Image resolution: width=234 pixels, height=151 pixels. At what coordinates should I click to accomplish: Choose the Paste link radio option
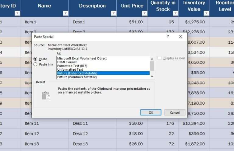click(36, 64)
